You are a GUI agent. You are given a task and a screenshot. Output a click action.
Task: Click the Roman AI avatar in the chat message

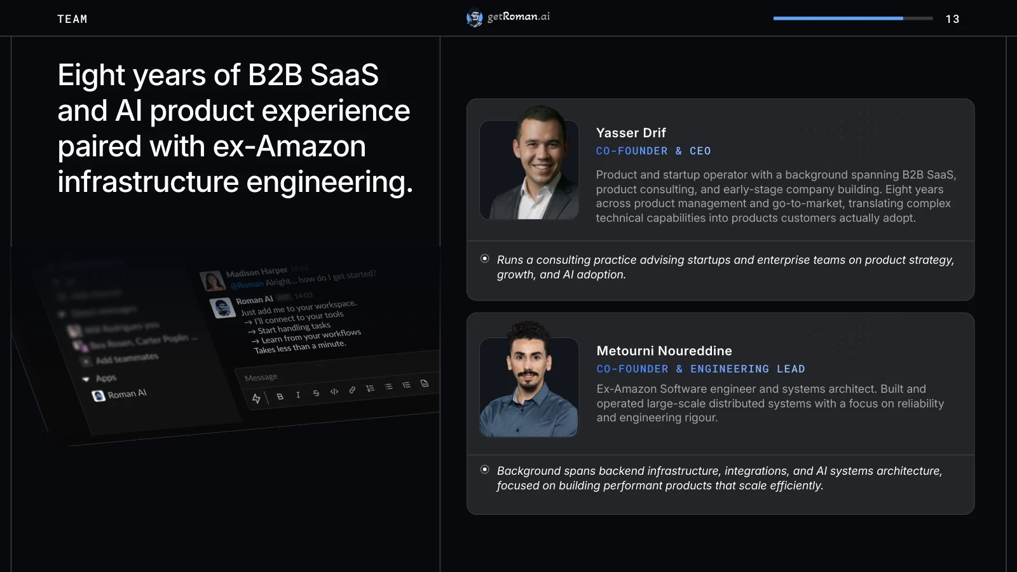pyautogui.click(x=222, y=308)
